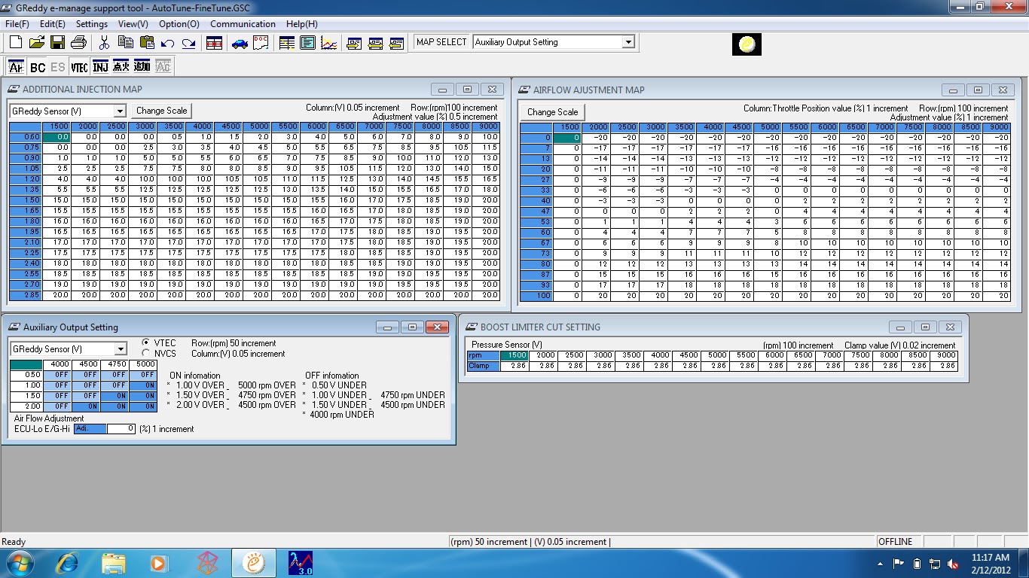Image resolution: width=1029 pixels, height=578 pixels.
Task: Open the MAP SELECT dropdown
Action: tap(627, 43)
